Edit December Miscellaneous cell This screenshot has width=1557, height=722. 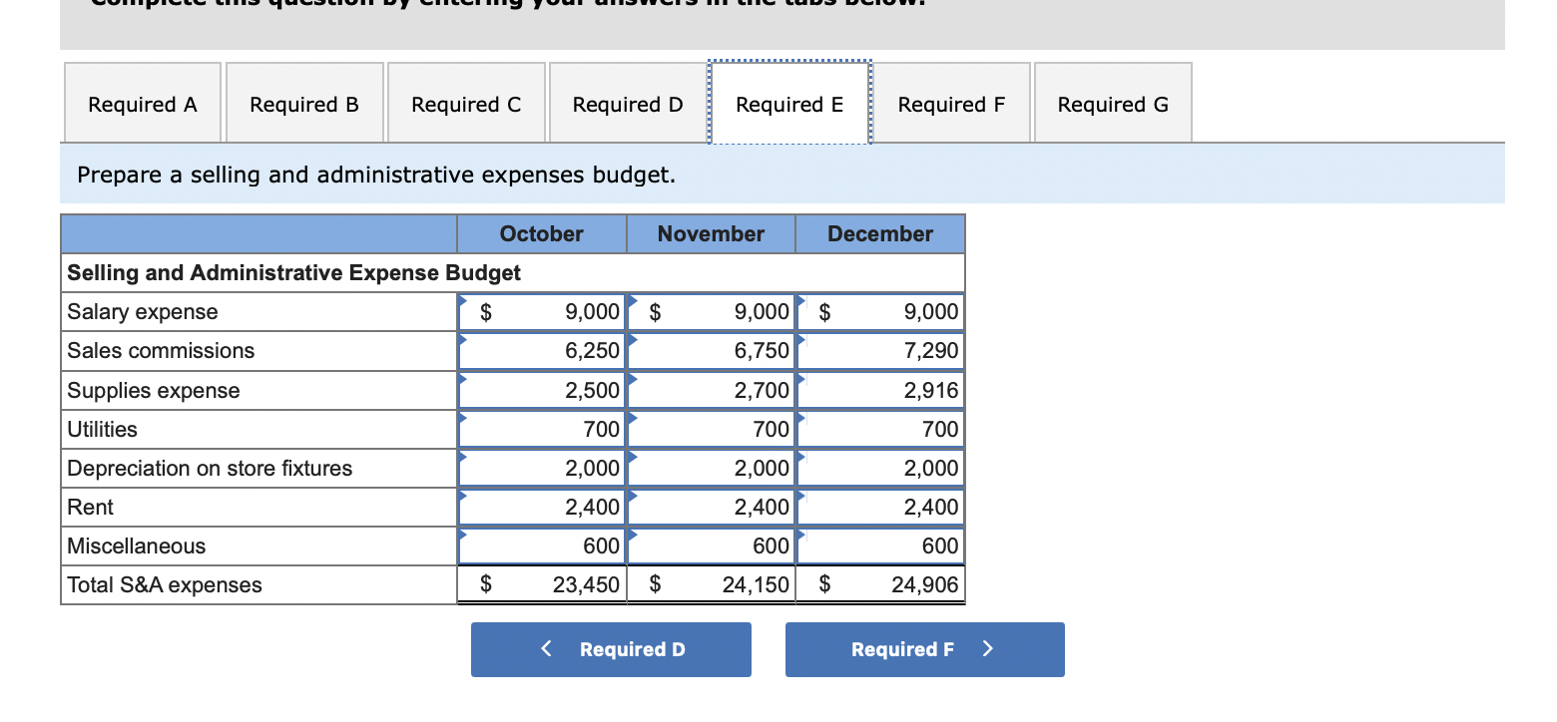[x=881, y=546]
